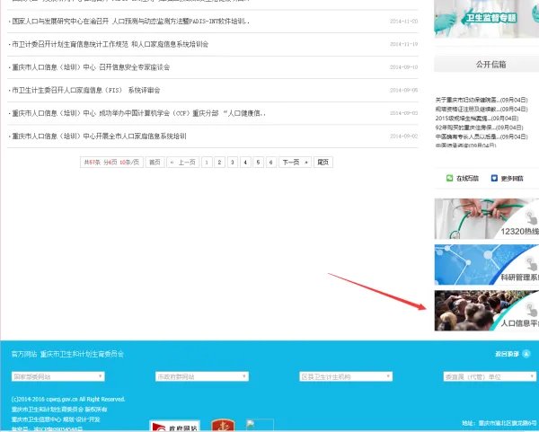Open the PADIS-INT软件培训 news item

(x=130, y=22)
